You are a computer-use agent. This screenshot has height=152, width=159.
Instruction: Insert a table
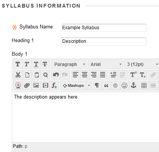[x=144, y=86]
